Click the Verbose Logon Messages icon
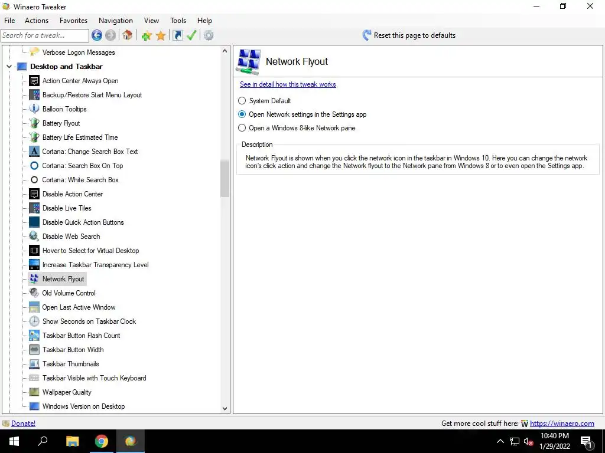 34,52
